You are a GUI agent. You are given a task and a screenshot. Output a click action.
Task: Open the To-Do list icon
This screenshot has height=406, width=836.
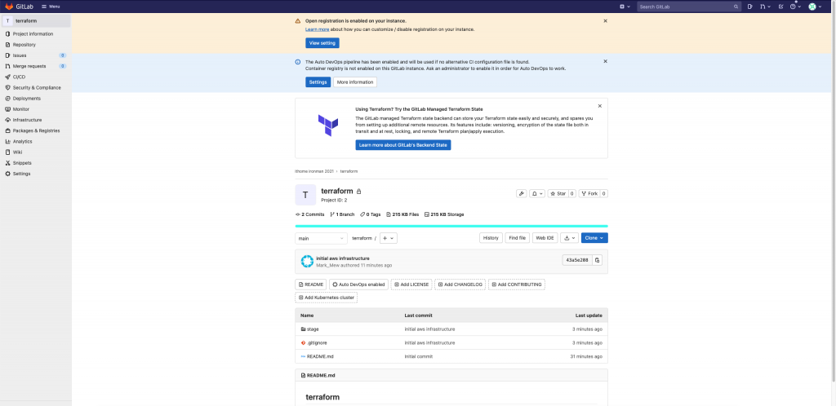[x=781, y=7]
